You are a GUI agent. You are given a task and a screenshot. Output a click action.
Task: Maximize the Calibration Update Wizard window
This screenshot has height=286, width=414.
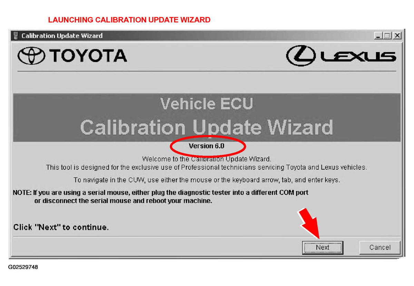(387, 35)
